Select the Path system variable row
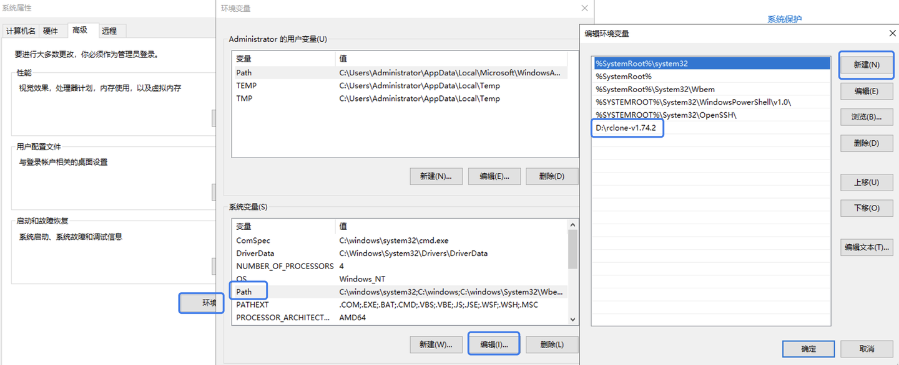This screenshot has width=899, height=365. click(400, 292)
